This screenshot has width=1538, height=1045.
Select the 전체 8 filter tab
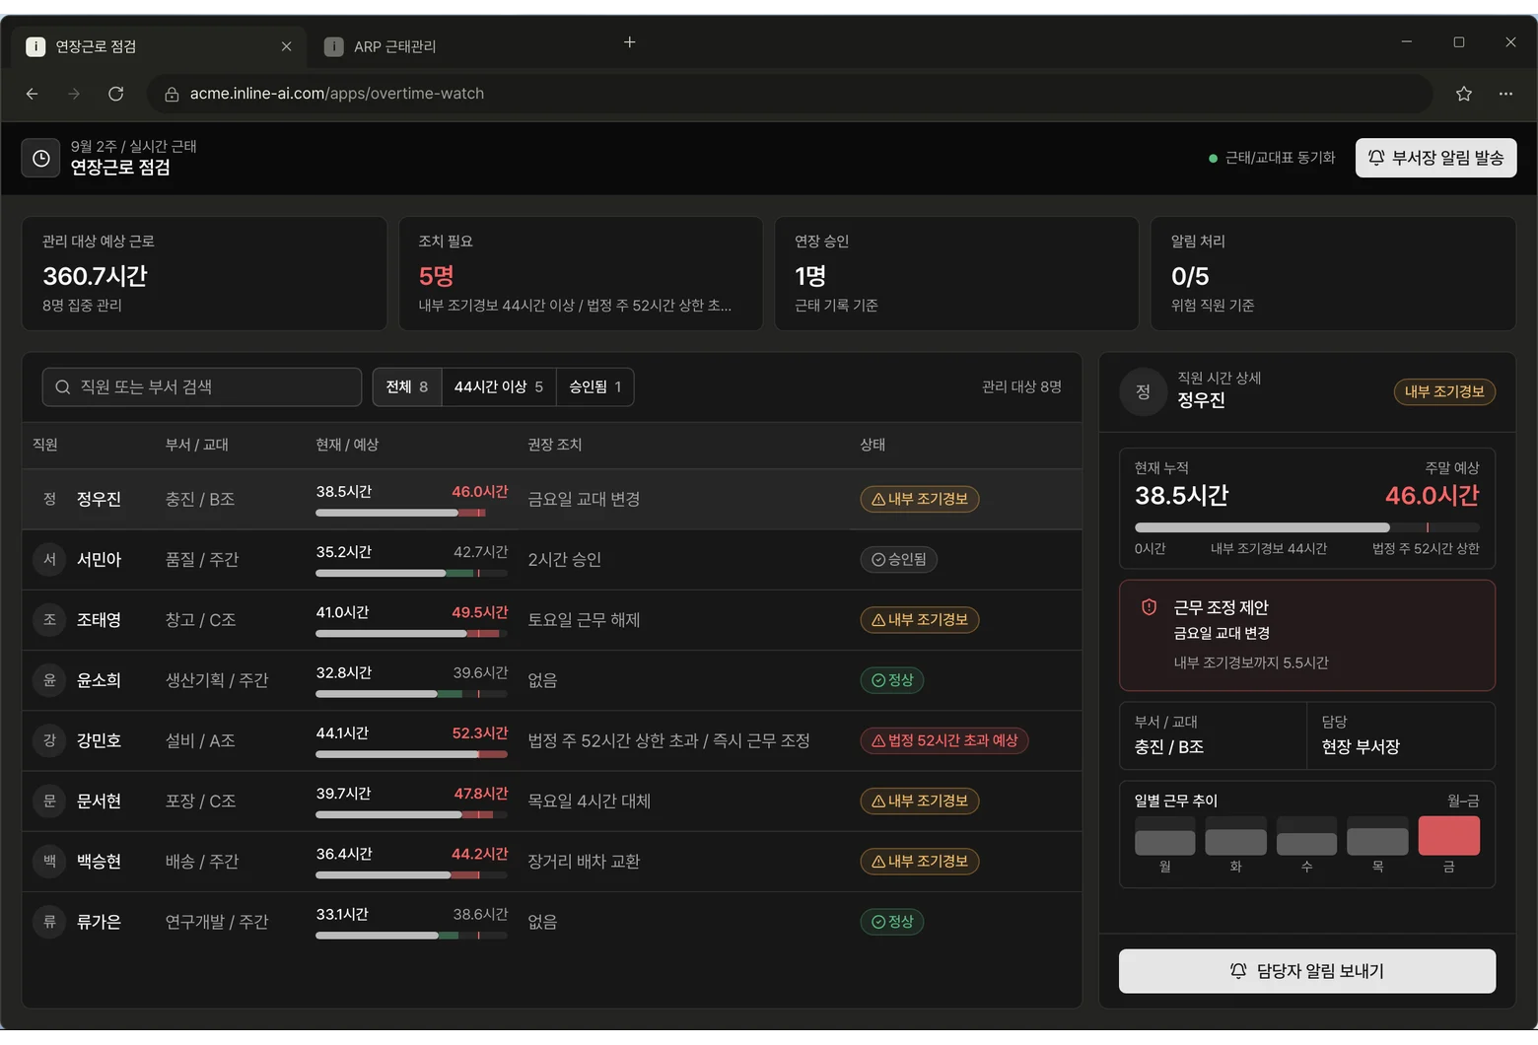click(407, 386)
